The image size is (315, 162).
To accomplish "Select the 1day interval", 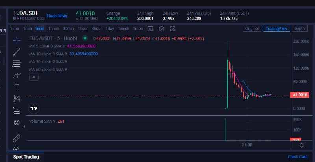I will (x=110, y=28).
